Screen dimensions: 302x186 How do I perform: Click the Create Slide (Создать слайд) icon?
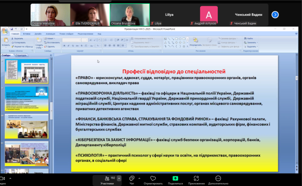pyautogui.click(x=39, y=40)
